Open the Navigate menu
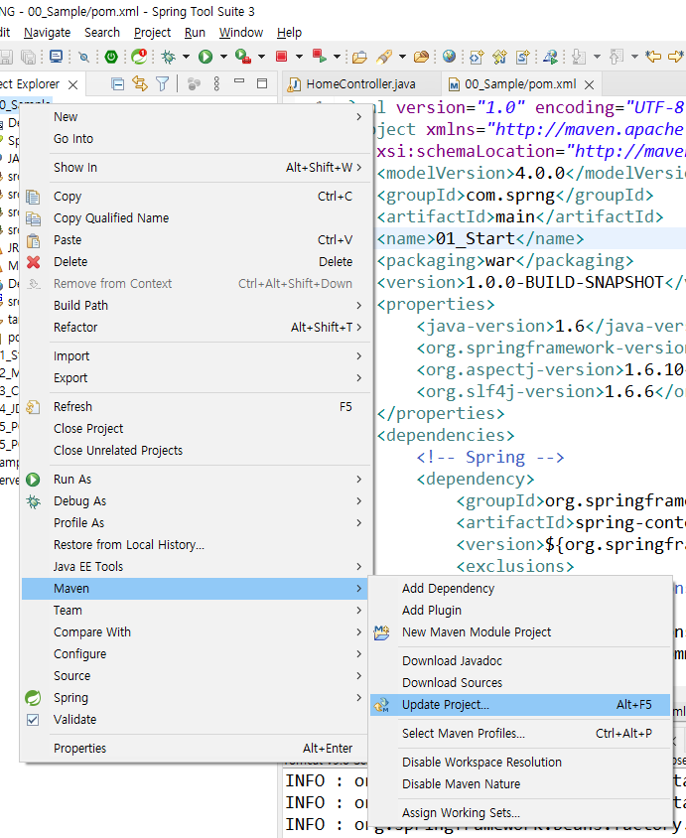Image resolution: width=686 pixels, height=838 pixels. 47,33
